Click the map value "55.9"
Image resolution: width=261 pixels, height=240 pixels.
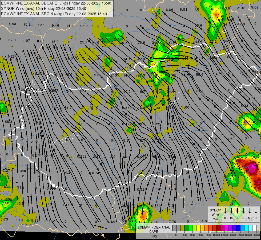point(199,75)
